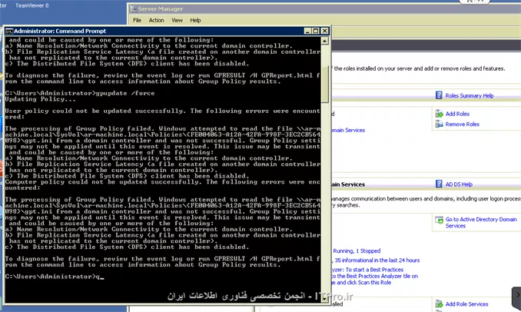Viewport: 521px width, 312px height.
Task: Click the Command Prompt vertical scrollbar thumb
Action: [324, 84]
